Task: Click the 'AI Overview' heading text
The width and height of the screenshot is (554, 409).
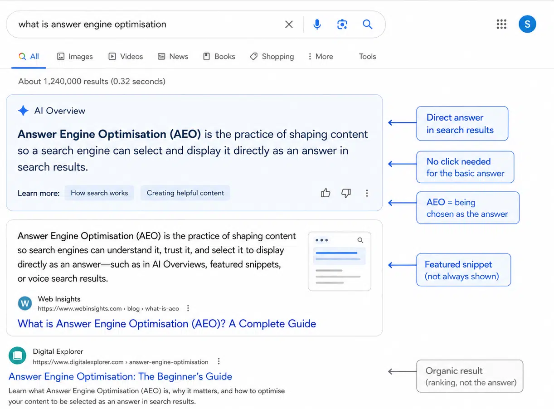Action: coord(60,111)
